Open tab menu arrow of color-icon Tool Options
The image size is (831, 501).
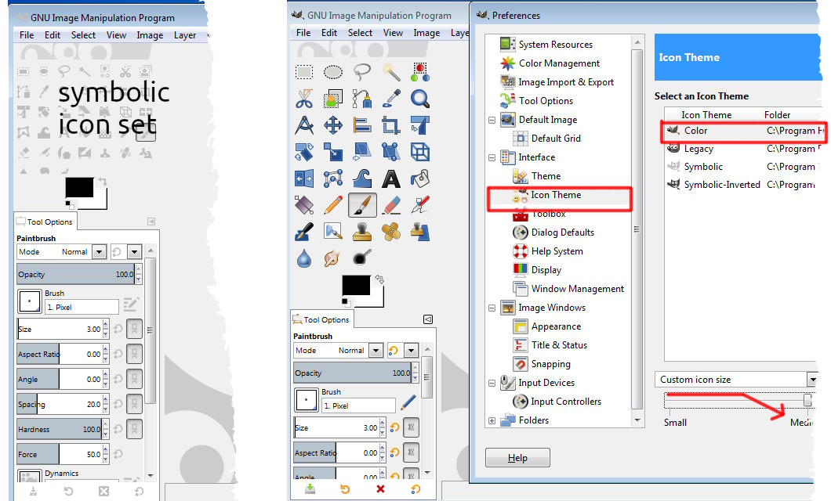pos(428,319)
